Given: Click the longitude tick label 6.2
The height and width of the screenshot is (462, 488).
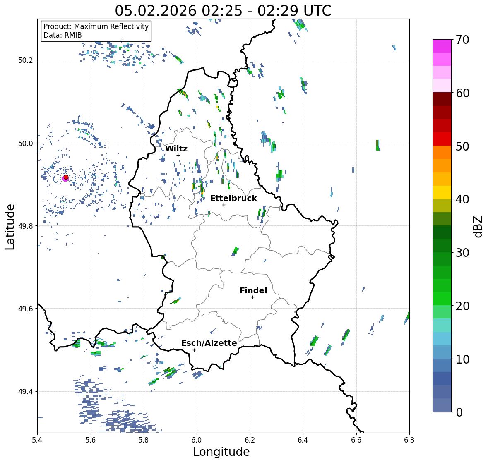Looking at the screenshot, I should 250,440.
